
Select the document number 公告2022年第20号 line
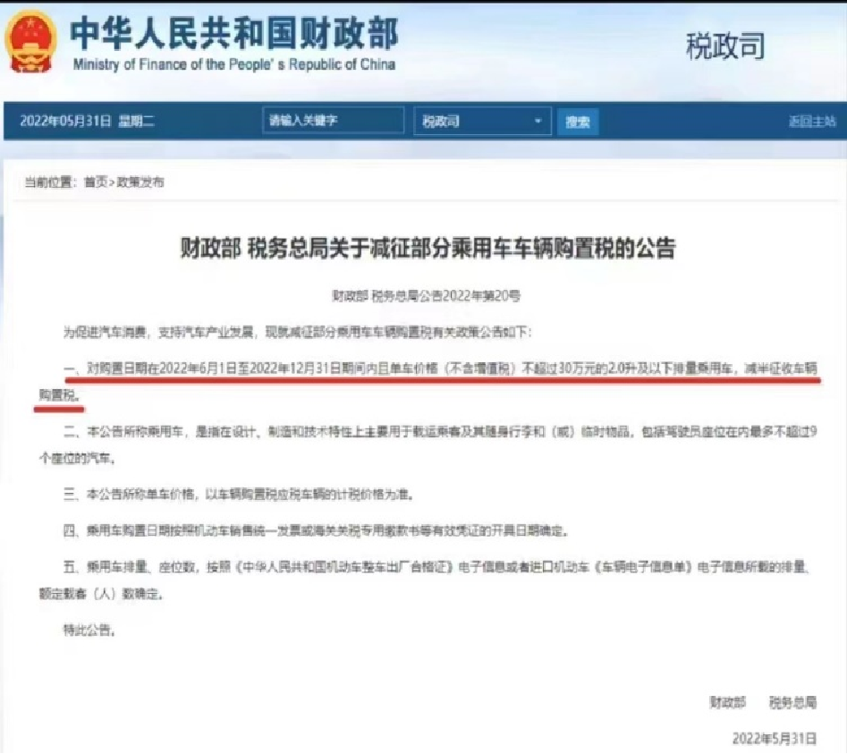point(427,295)
